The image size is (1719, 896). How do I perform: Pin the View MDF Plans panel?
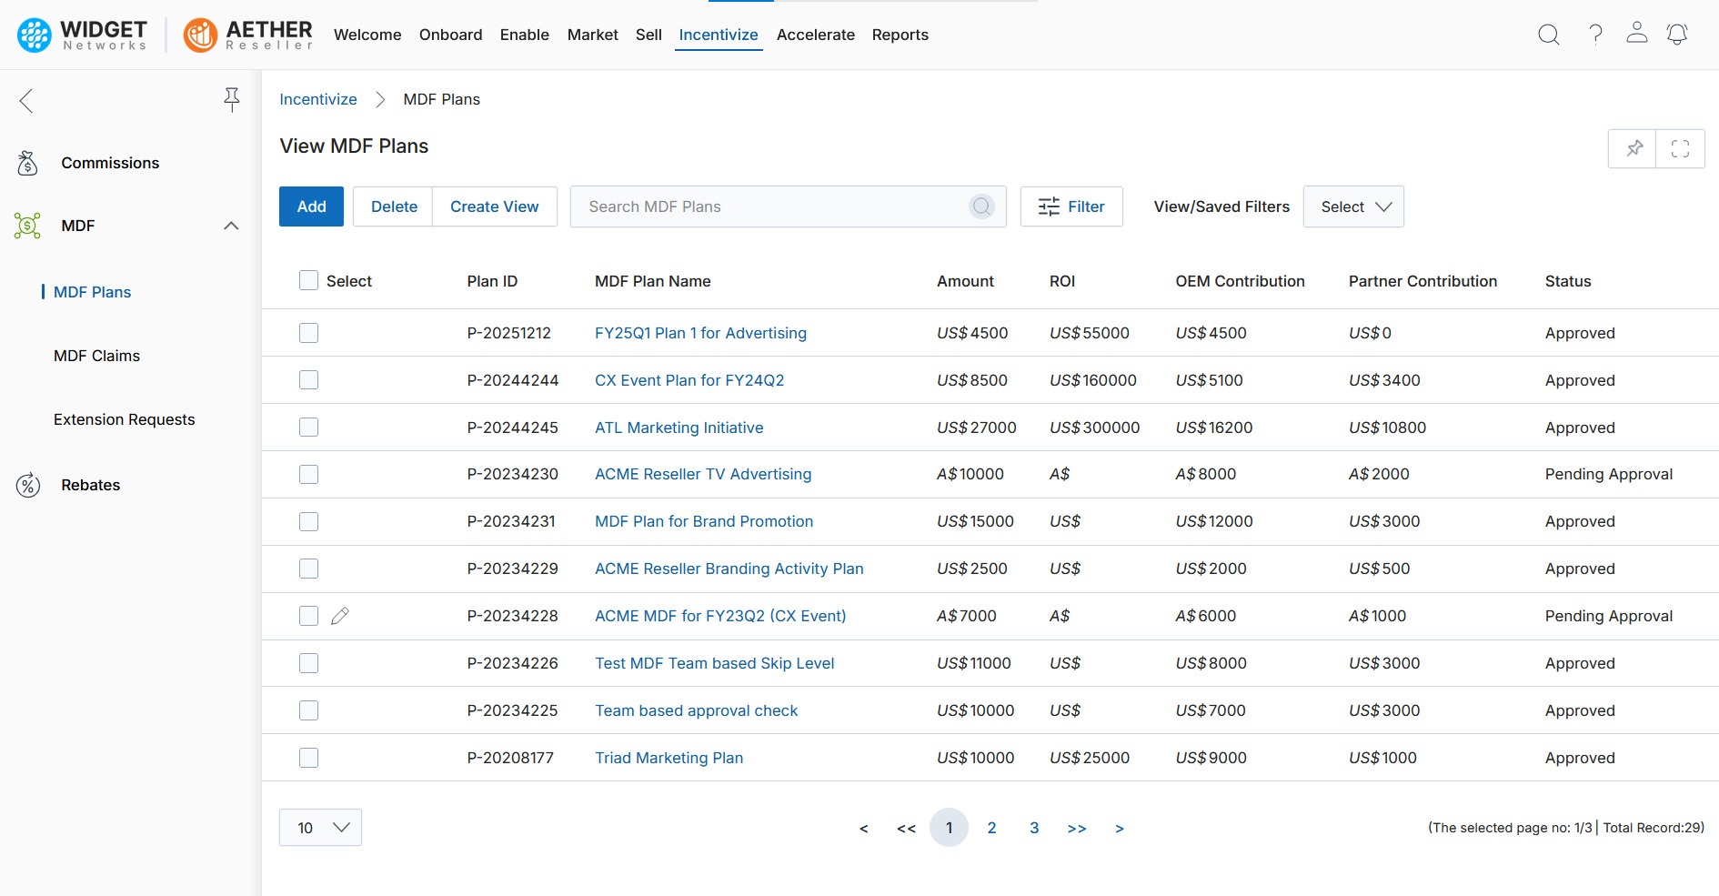pyautogui.click(x=1634, y=148)
